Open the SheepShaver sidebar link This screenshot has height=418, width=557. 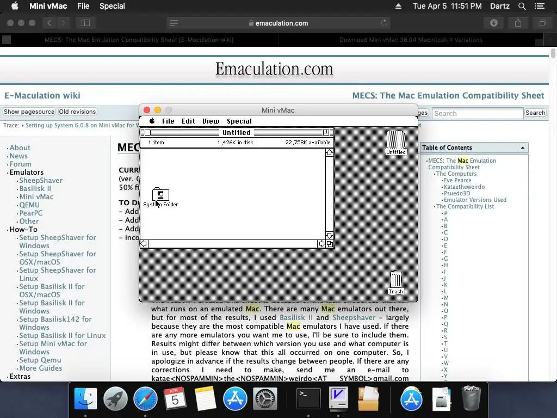pos(41,180)
